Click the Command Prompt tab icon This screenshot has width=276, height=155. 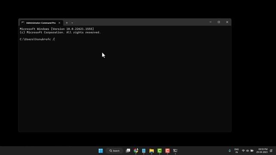[23, 23]
